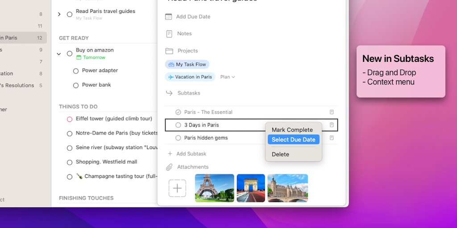Screen dimensions: 457x228
Task: Select sidebar project with 12 tasks
Action: point(23,38)
